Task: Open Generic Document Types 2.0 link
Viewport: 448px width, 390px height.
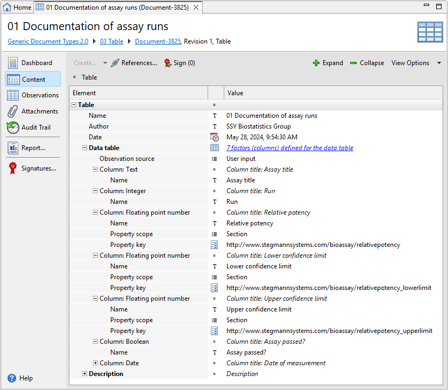Action: tap(48, 41)
